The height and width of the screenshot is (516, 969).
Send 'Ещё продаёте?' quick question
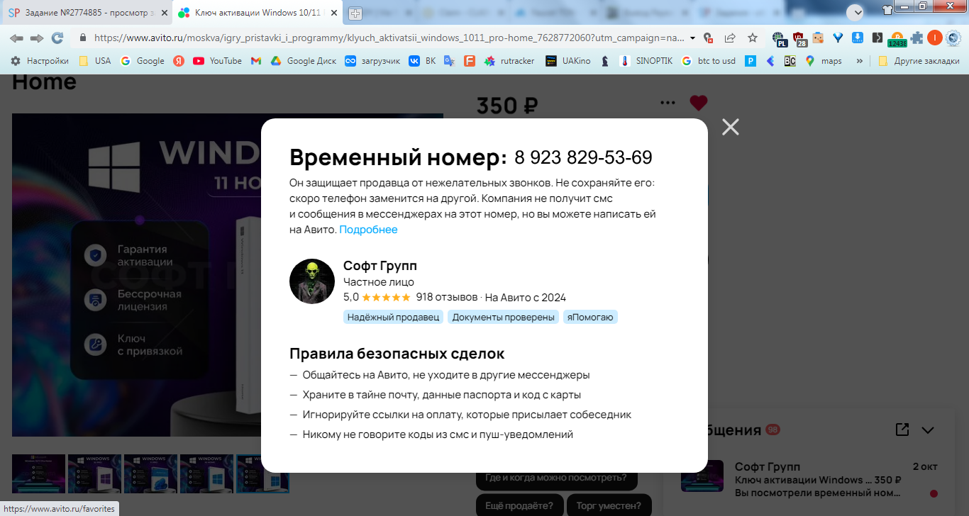click(x=519, y=505)
